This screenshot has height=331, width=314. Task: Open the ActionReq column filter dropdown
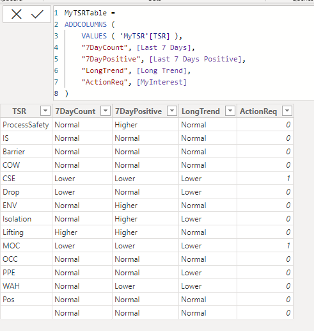coord(287,111)
